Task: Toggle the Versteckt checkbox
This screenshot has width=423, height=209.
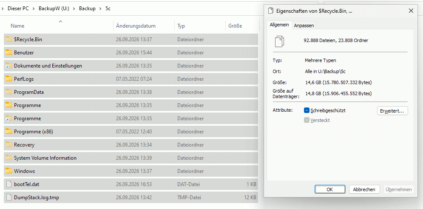Action: pyautogui.click(x=307, y=120)
